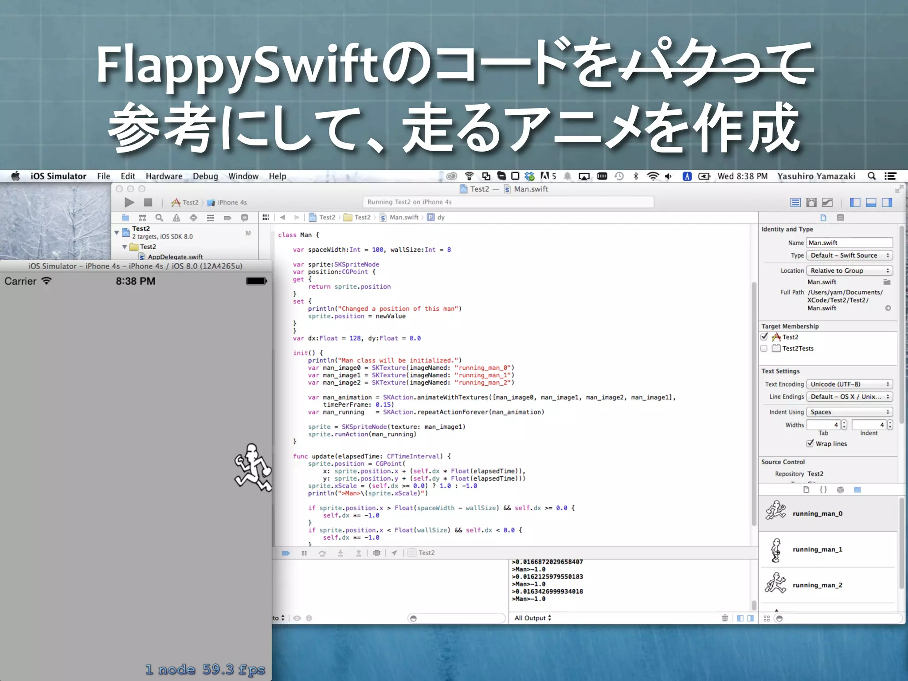Select the running_man_0 media item
The width and height of the screenshot is (908, 681).
[828, 513]
